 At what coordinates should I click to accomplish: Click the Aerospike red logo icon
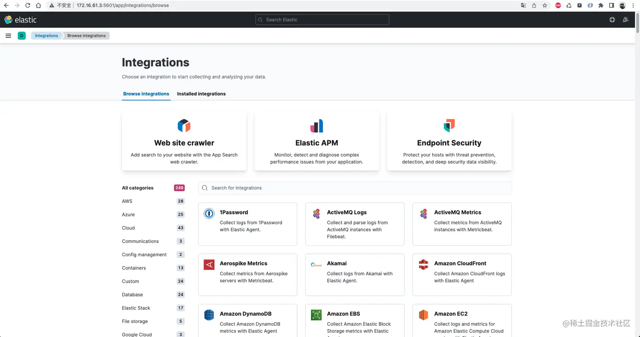[x=209, y=265]
